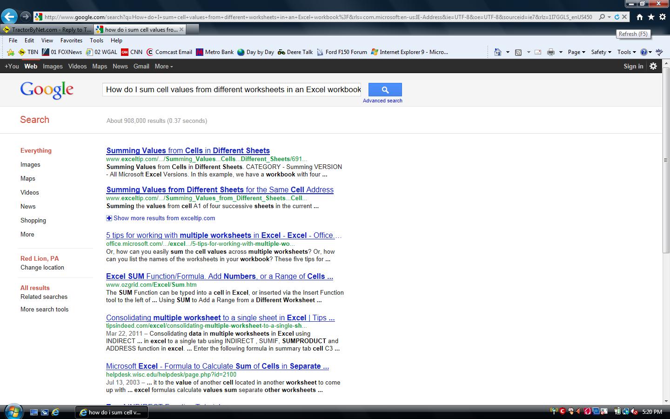
Task: Click the Print icon in the command bar
Action: pyautogui.click(x=550, y=52)
